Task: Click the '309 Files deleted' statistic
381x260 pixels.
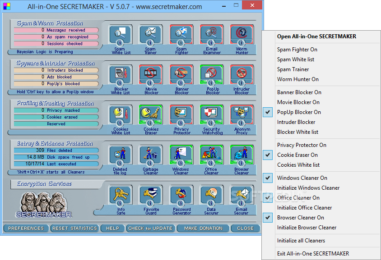Action: click(56, 151)
